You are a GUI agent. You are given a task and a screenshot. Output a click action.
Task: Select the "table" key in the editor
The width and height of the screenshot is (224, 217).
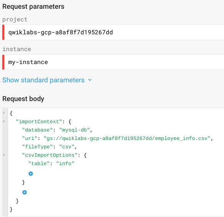point(39,164)
